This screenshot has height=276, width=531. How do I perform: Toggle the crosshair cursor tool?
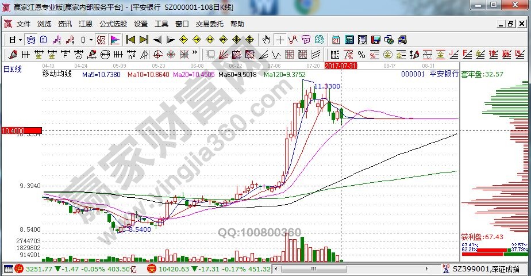tap(280, 40)
